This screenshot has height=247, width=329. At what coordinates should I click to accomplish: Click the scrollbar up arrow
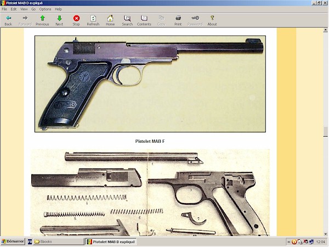(325, 30)
